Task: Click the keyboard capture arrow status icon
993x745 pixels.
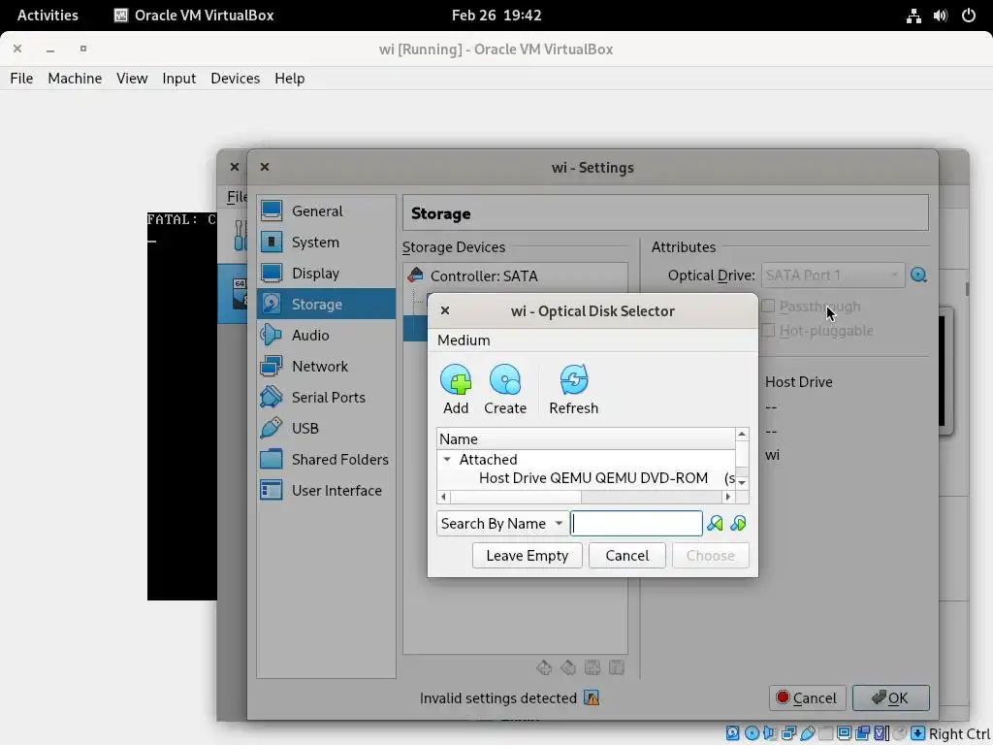Action: [x=917, y=733]
